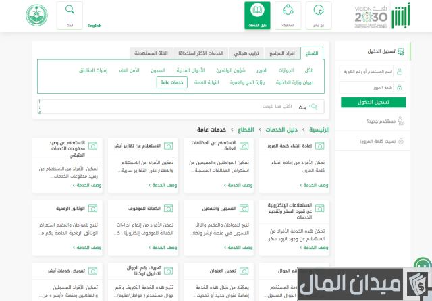Open الاستعلام عن تقارير أبشر service icon

[168, 146]
